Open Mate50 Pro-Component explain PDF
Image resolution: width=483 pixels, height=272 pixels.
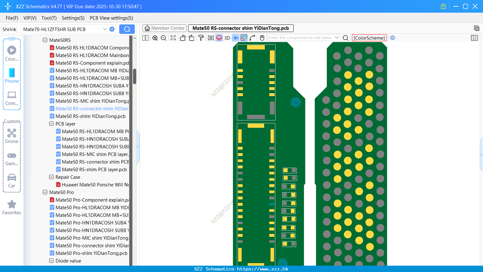[89, 200]
